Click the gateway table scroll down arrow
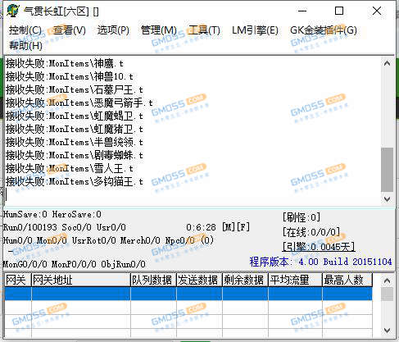 click(x=387, y=331)
